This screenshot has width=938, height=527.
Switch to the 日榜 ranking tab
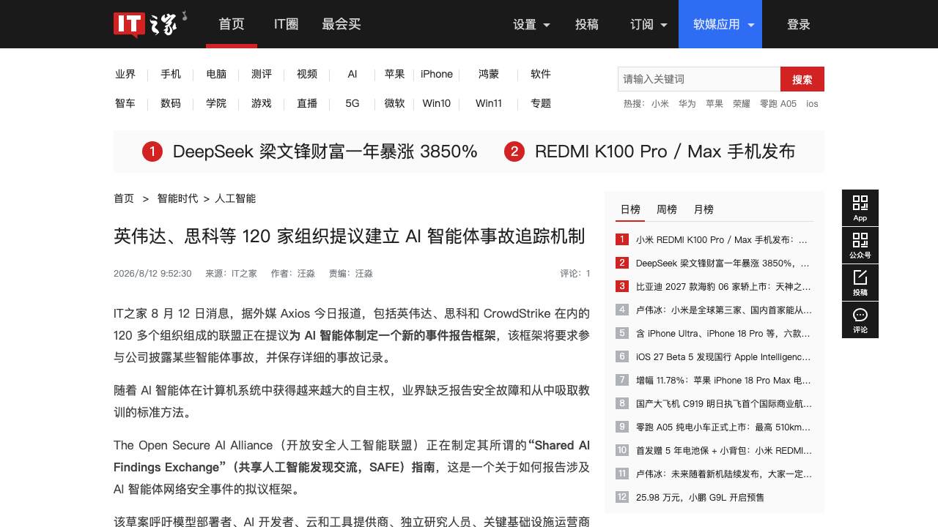tap(630, 209)
